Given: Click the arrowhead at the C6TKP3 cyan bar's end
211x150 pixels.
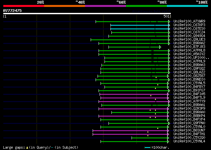Looking at the screenshot, I should [169, 25].
